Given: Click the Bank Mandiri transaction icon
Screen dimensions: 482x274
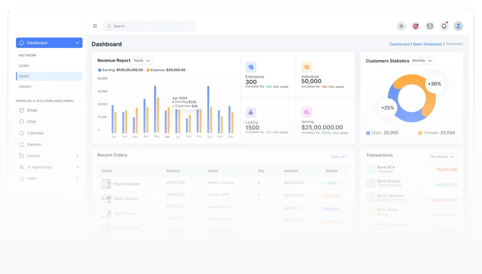Looking at the screenshot, I should 371,183.
